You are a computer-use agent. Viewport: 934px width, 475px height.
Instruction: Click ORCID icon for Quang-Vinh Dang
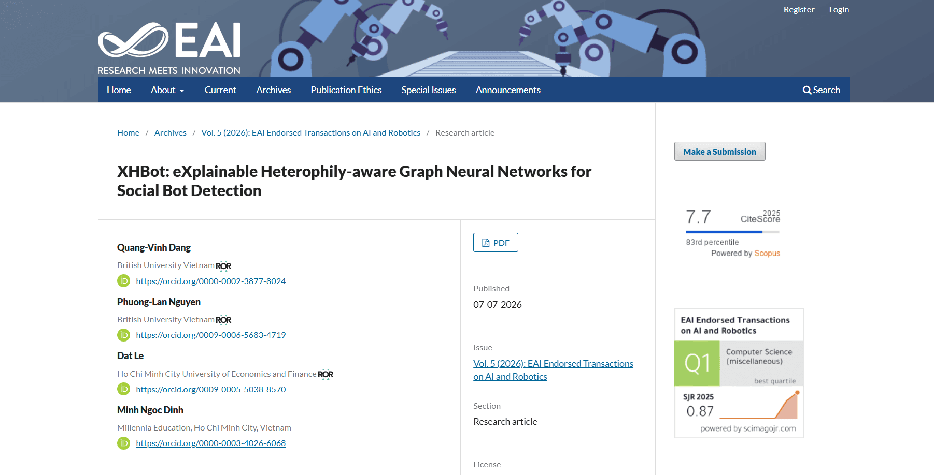click(x=123, y=281)
